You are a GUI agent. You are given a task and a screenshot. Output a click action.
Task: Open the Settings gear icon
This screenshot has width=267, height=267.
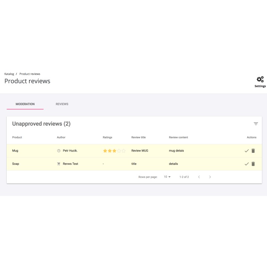tap(260, 79)
